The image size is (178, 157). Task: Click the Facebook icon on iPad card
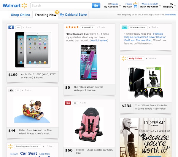(x=11, y=27)
